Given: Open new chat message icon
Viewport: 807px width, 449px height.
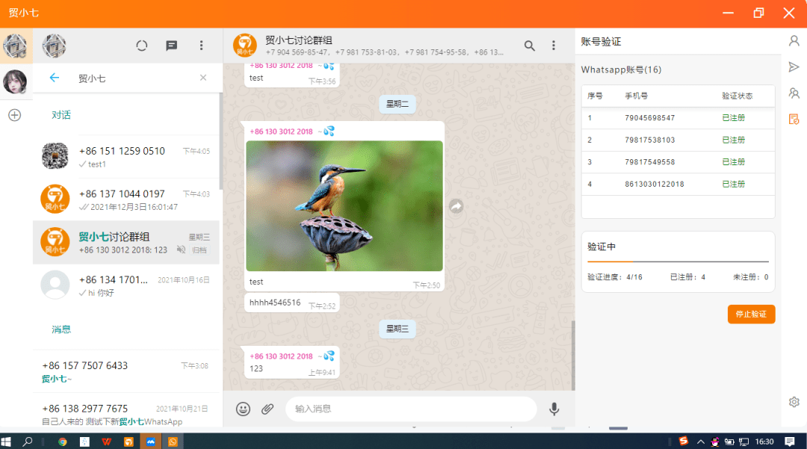Looking at the screenshot, I should (x=171, y=46).
